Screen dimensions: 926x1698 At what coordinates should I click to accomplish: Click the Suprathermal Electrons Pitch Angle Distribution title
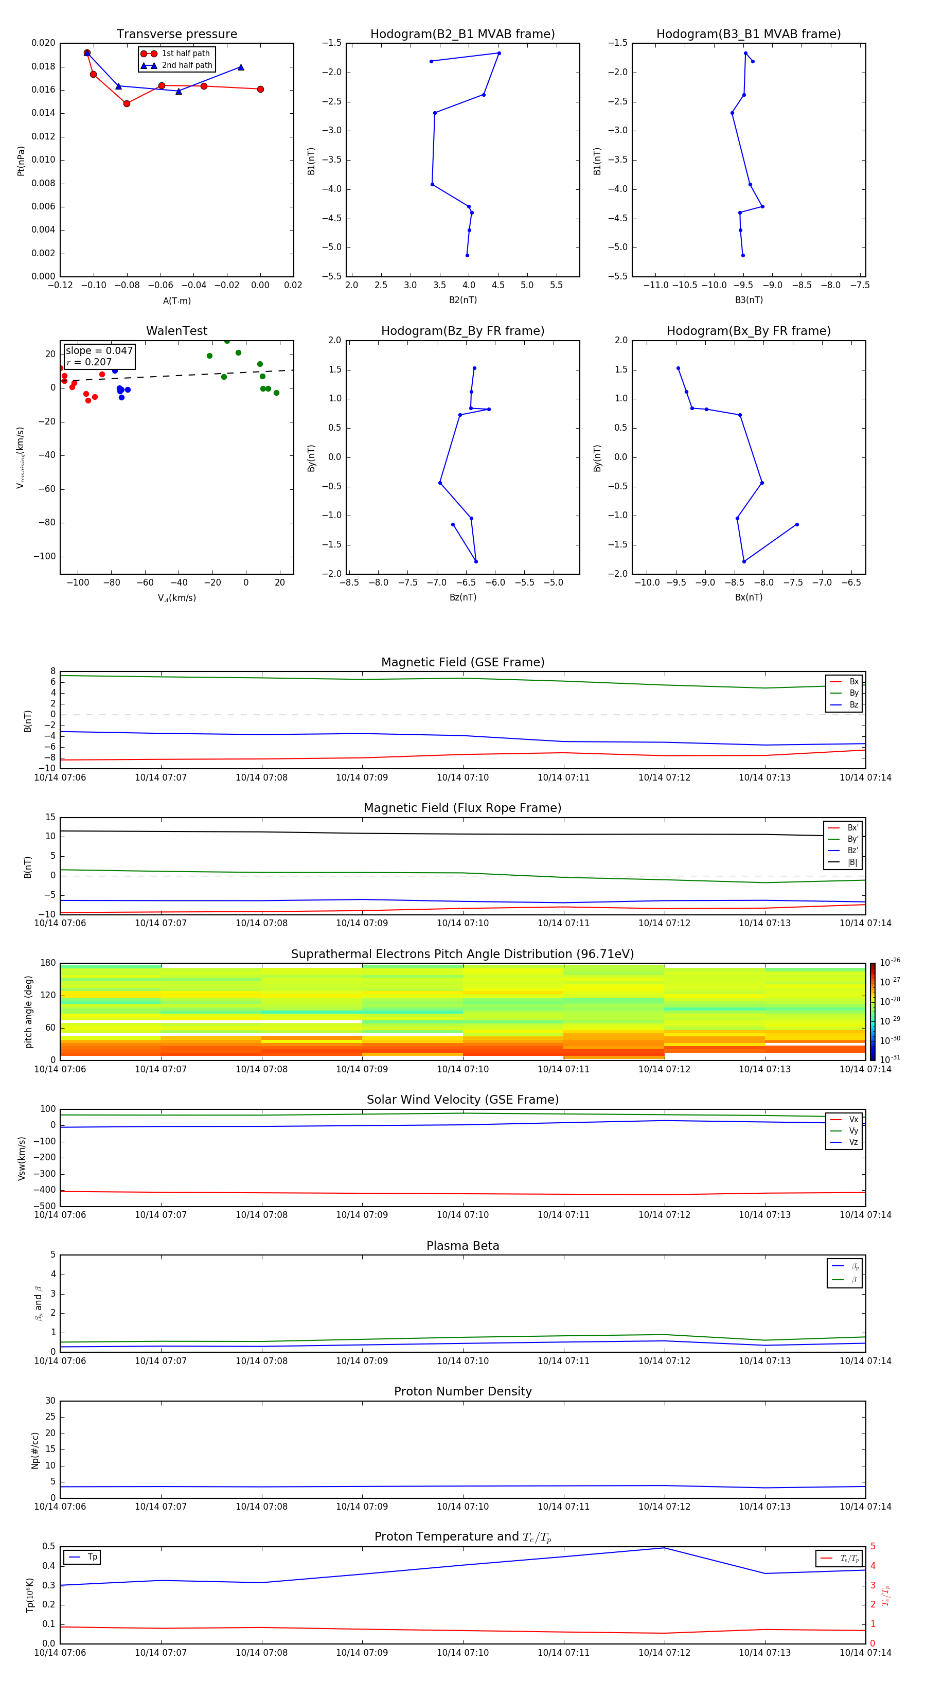coord(462,954)
